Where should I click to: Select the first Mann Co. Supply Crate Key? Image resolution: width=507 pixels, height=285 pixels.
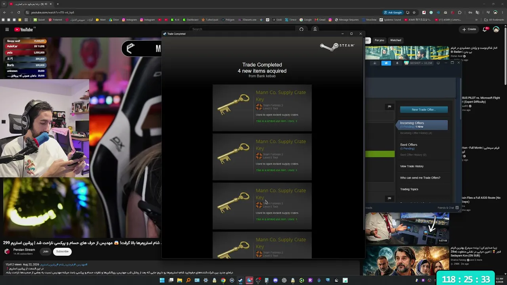point(262,108)
